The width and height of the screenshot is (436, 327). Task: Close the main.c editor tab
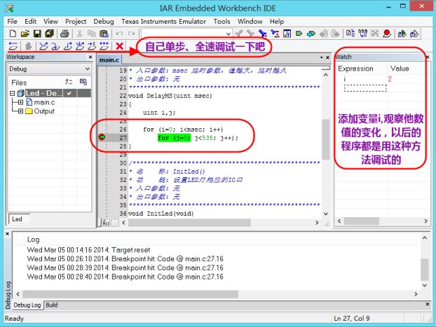click(327, 57)
